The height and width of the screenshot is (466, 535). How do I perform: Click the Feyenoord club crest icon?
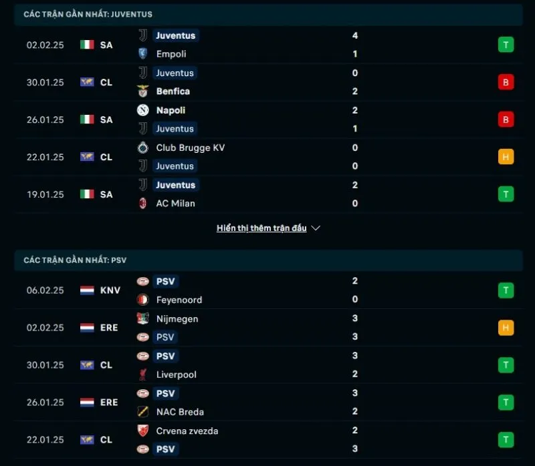click(x=142, y=300)
